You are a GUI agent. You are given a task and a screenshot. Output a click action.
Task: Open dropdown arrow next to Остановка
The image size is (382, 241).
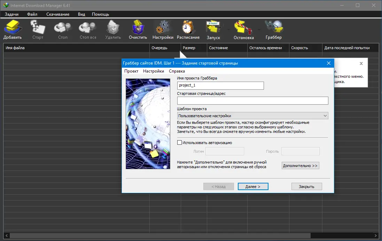coord(259,30)
